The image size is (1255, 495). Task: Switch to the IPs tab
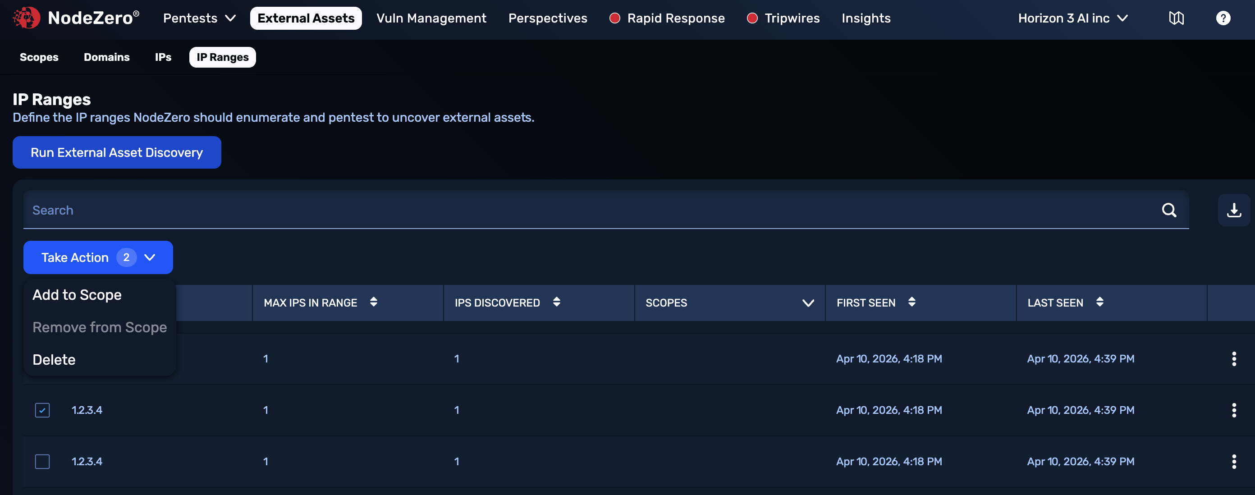(163, 57)
